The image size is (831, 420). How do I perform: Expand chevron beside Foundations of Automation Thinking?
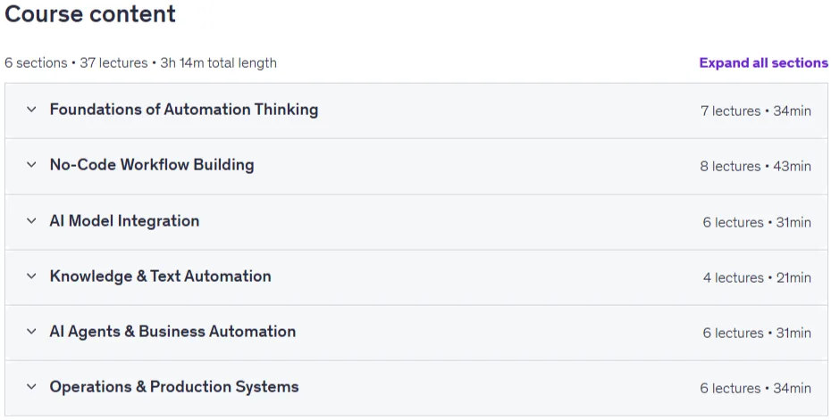(31, 110)
